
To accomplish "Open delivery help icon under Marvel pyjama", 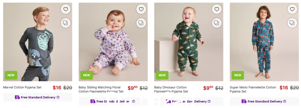I will click(58, 97).
